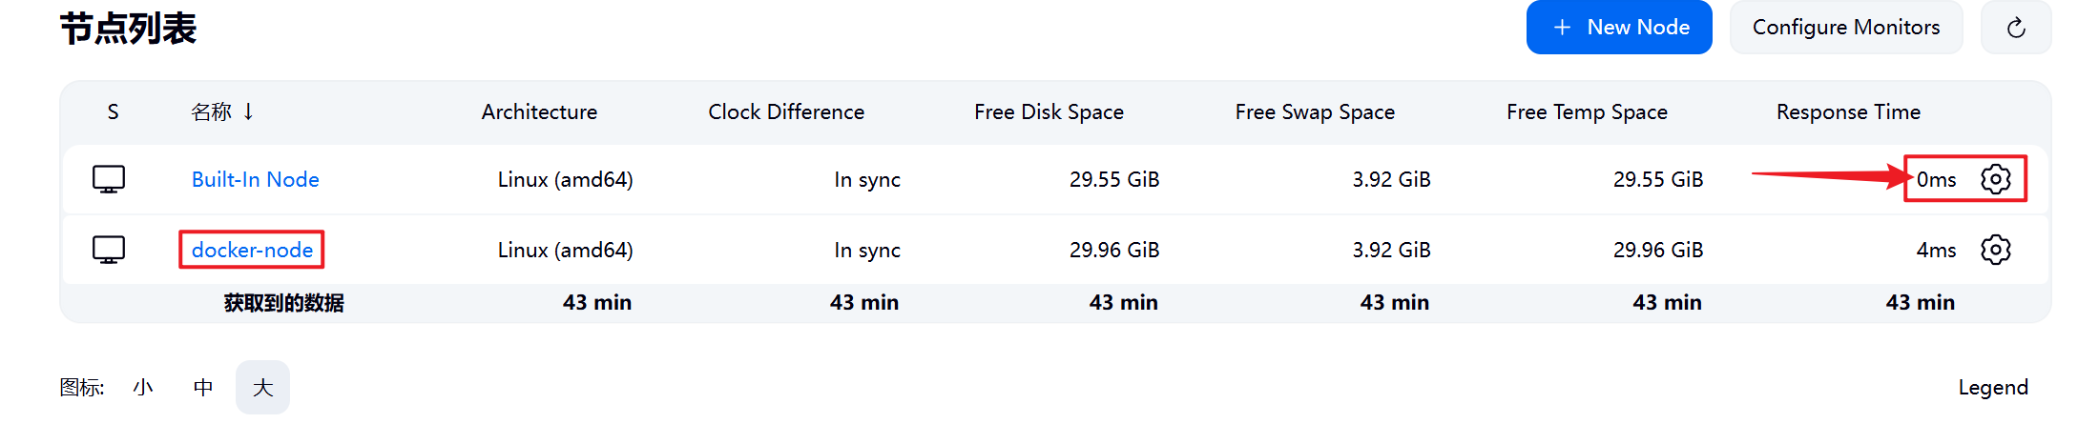Sort by the Clock Difference header
Image resolution: width=2099 pixels, height=444 pixels.
786,112
